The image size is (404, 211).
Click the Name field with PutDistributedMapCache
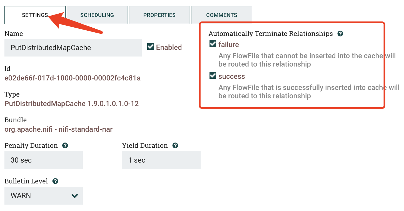[x=73, y=48]
